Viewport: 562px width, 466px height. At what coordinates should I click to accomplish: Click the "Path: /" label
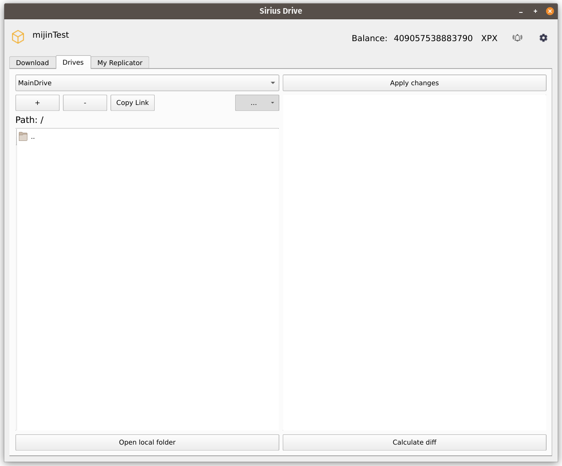click(x=30, y=120)
